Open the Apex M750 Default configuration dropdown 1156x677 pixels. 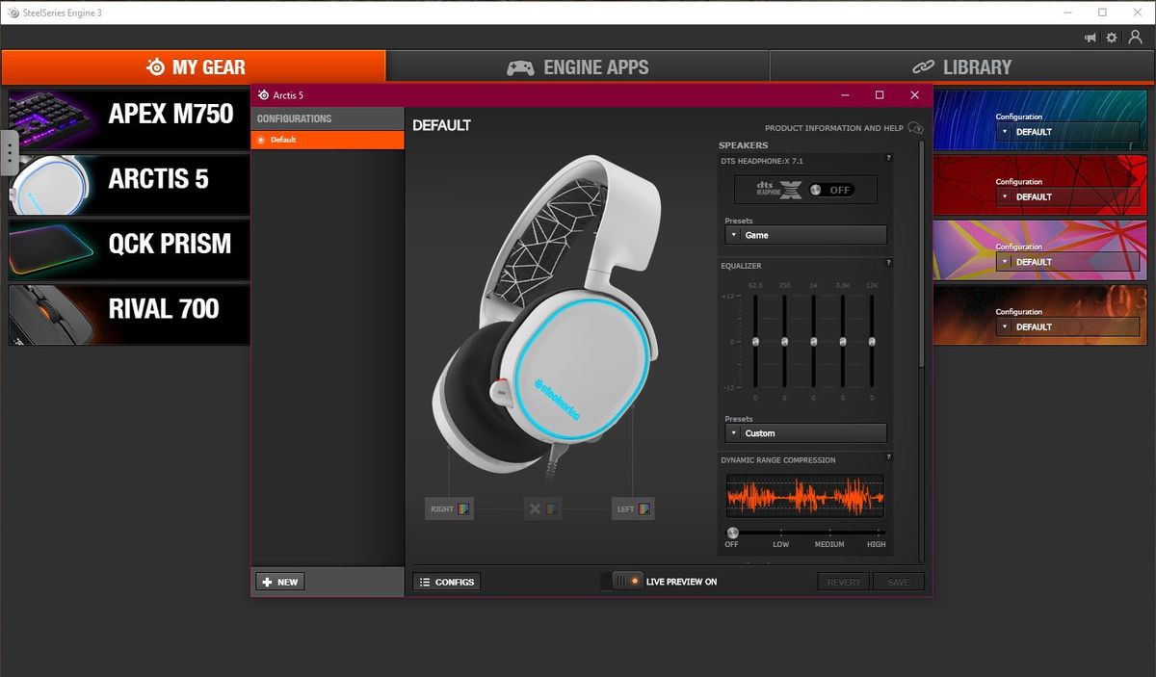[1067, 132]
